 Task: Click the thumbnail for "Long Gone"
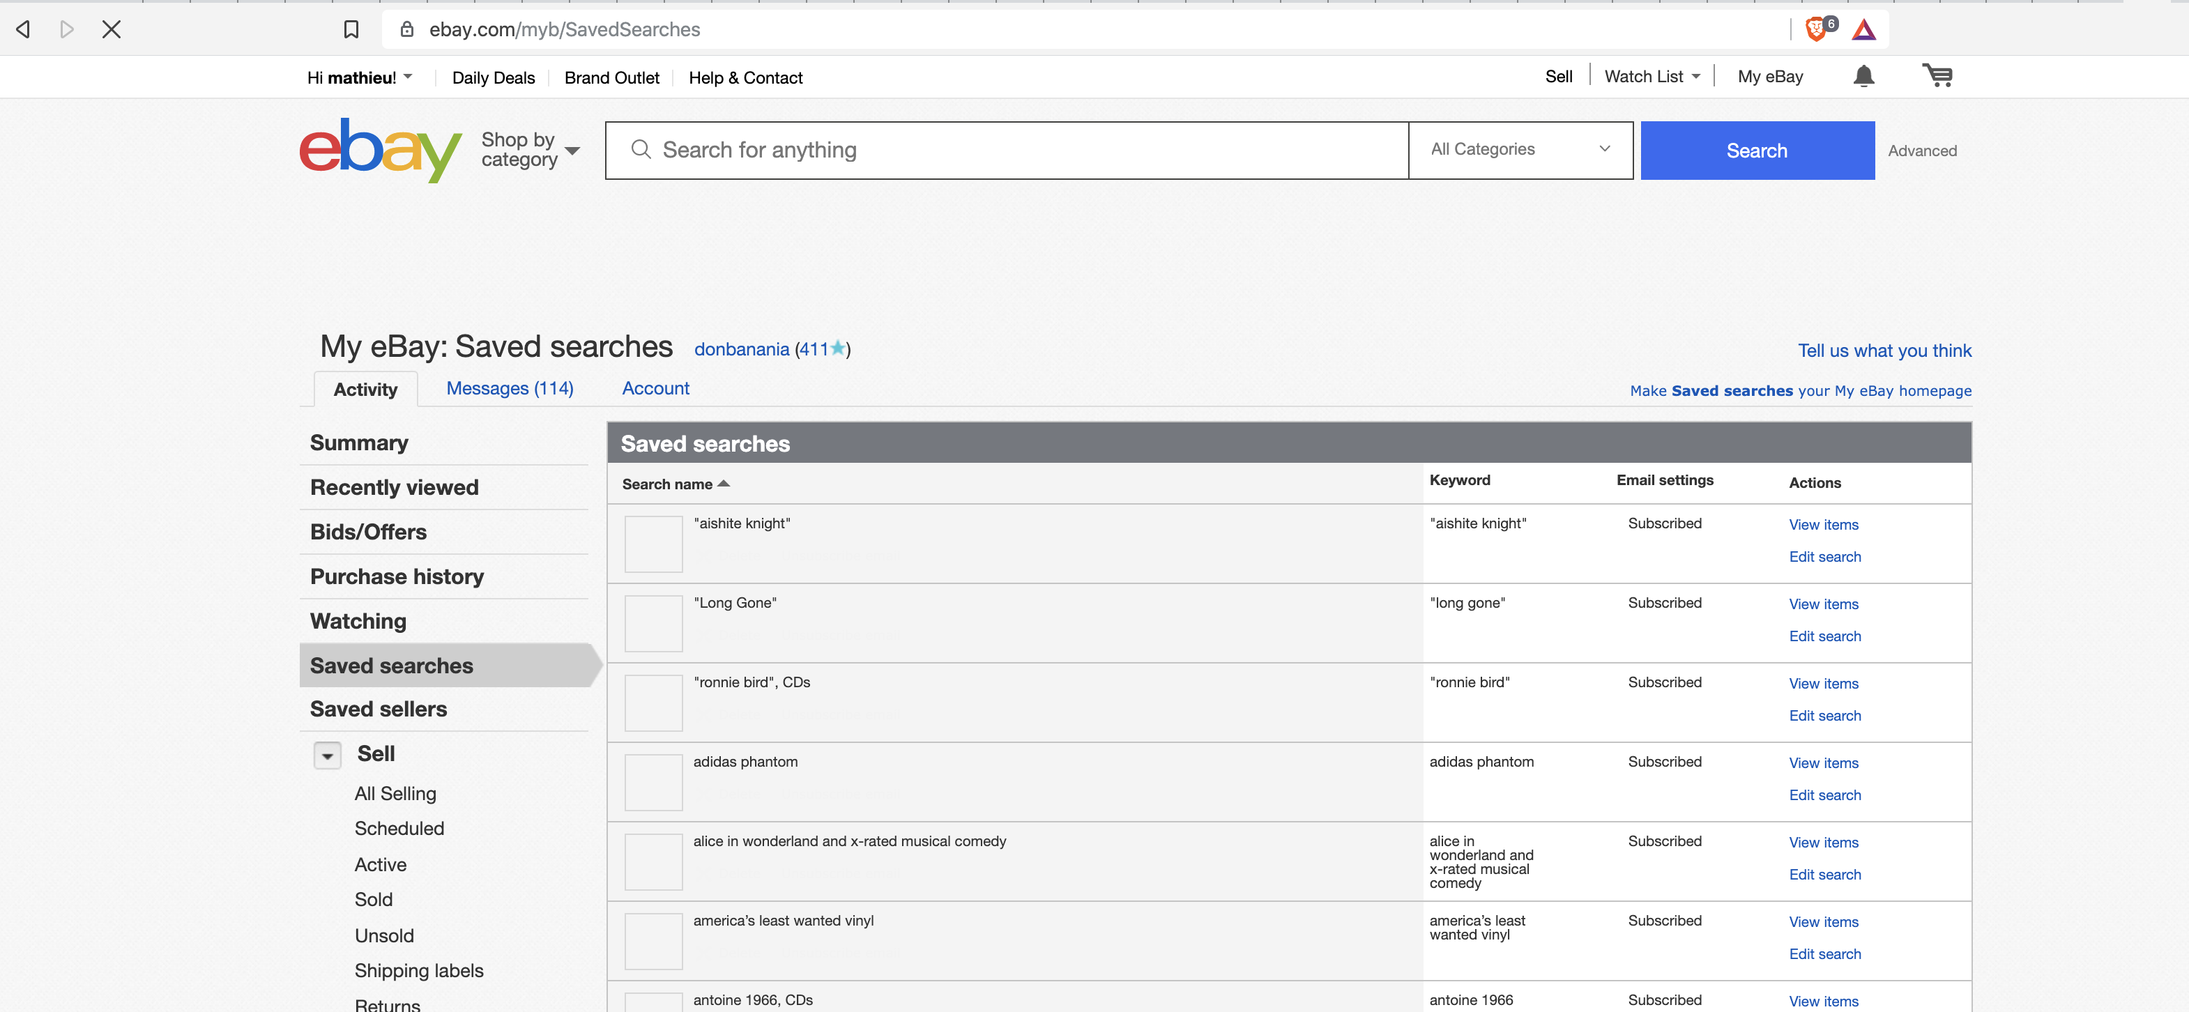point(653,624)
